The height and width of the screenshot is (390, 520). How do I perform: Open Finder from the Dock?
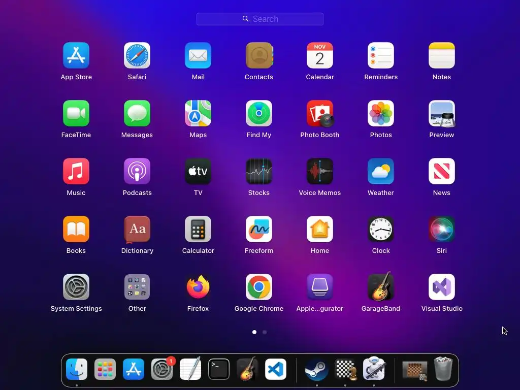click(77, 369)
